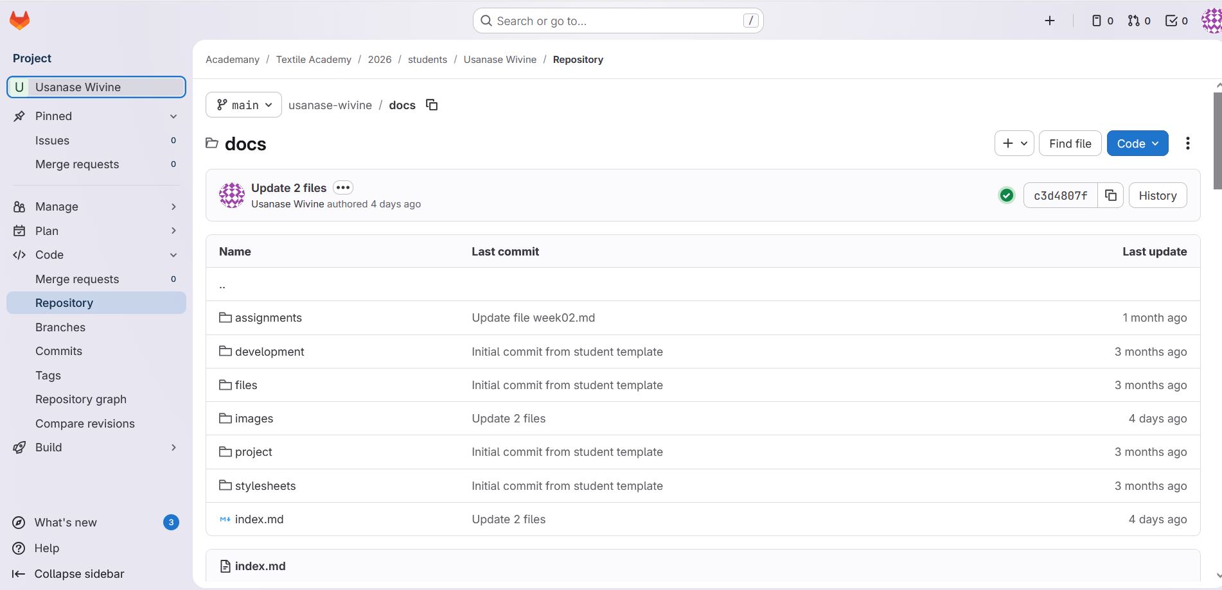This screenshot has width=1222, height=590.
Task: Go to Commits in sidebar
Action: (x=58, y=351)
